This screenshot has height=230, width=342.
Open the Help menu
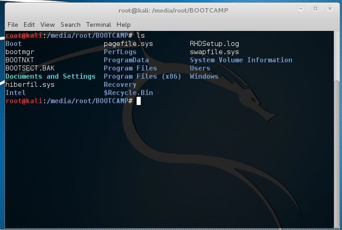123,25
